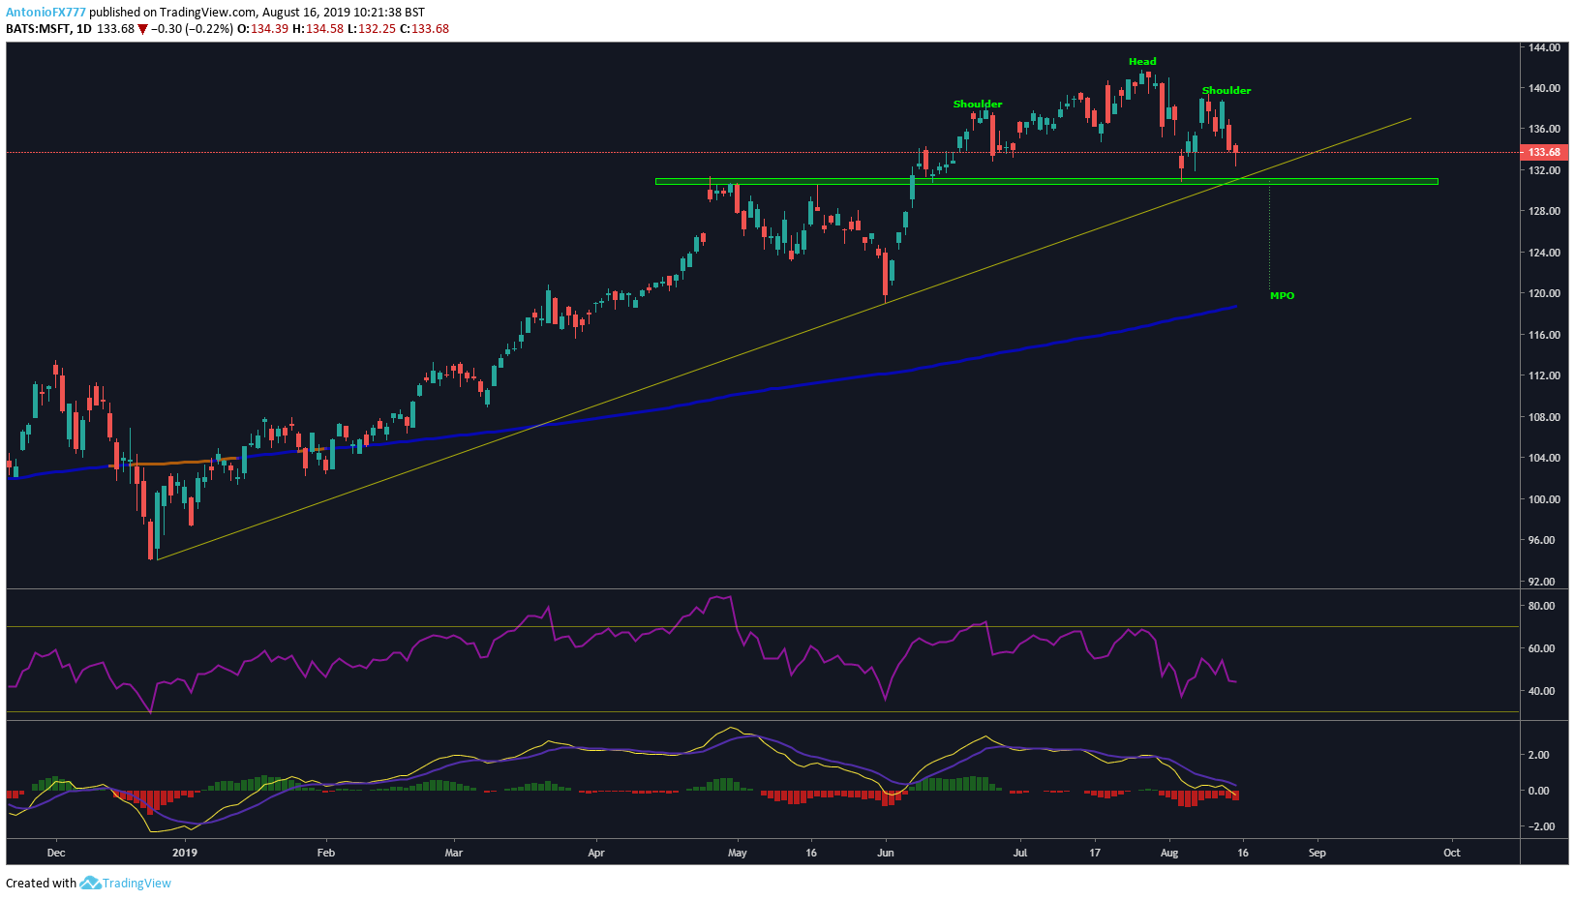Click the '2019' time axis label
The width and height of the screenshot is (1575, 900).
tap(185, 853)
